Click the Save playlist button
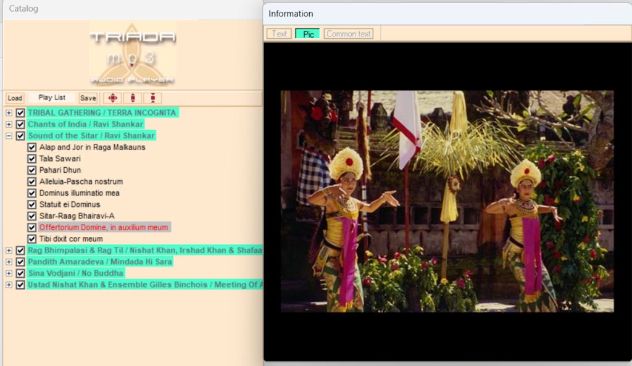This screenshot has width=632, height=366. click(88, 98)
